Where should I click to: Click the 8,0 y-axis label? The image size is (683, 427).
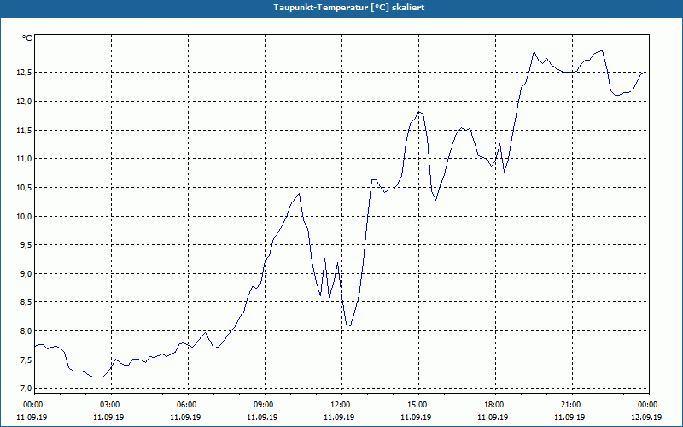(26, 331)
